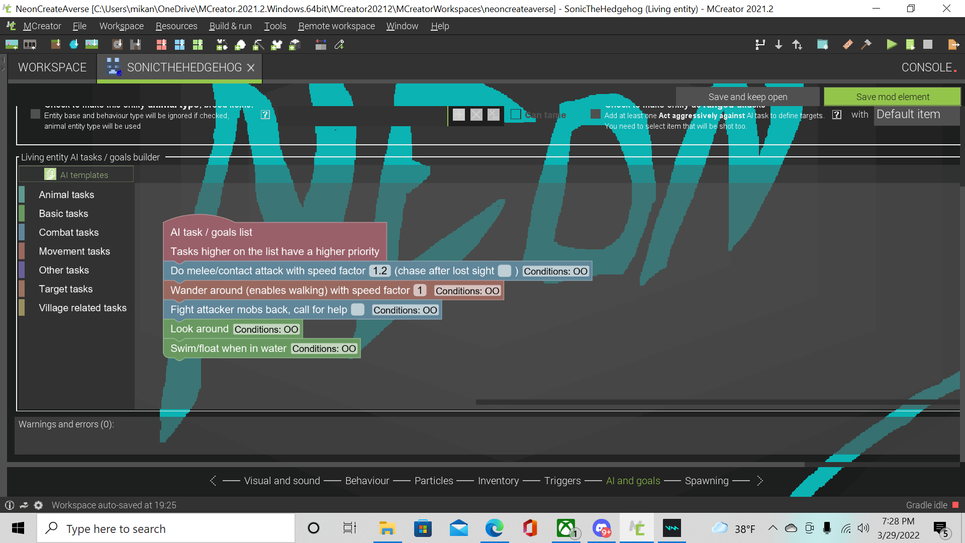
Task: Check the animal entity type checkbox
Action: pos(35,114)
